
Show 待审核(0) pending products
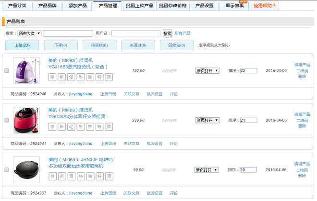[x=99, y=45]
